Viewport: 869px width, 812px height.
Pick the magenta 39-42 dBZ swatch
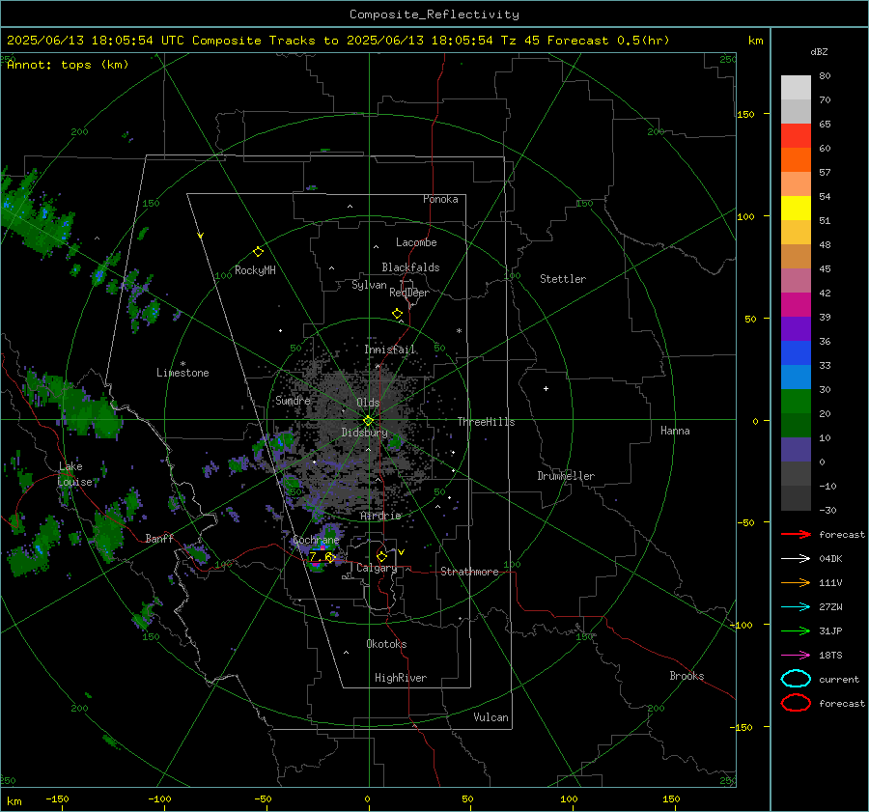click(796, 305)
